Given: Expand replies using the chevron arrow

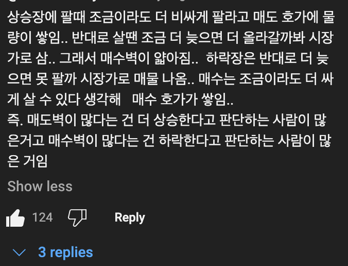Looking at the screenshot, I should coord(19,252).
